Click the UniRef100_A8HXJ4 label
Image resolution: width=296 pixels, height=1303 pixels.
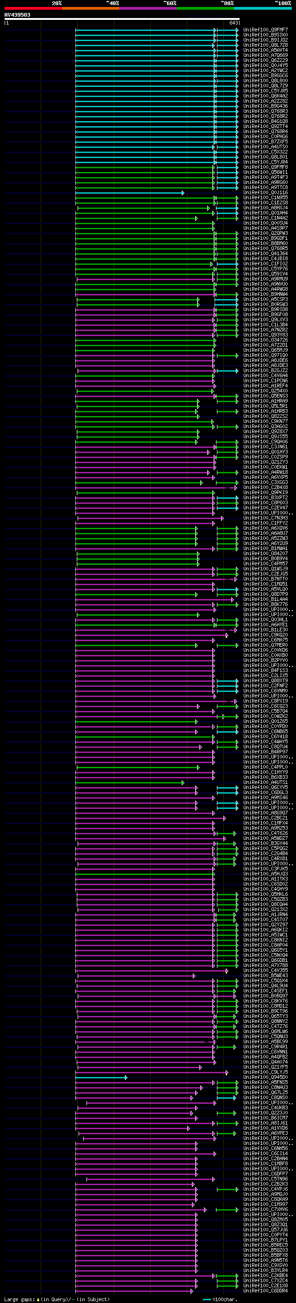[265, 208]
